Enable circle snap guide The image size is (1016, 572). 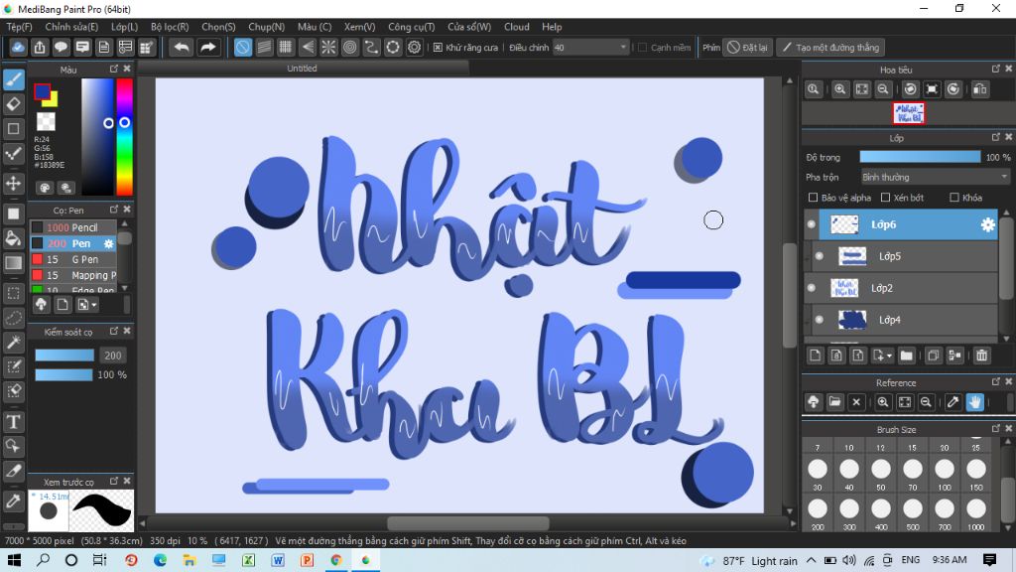350,48
